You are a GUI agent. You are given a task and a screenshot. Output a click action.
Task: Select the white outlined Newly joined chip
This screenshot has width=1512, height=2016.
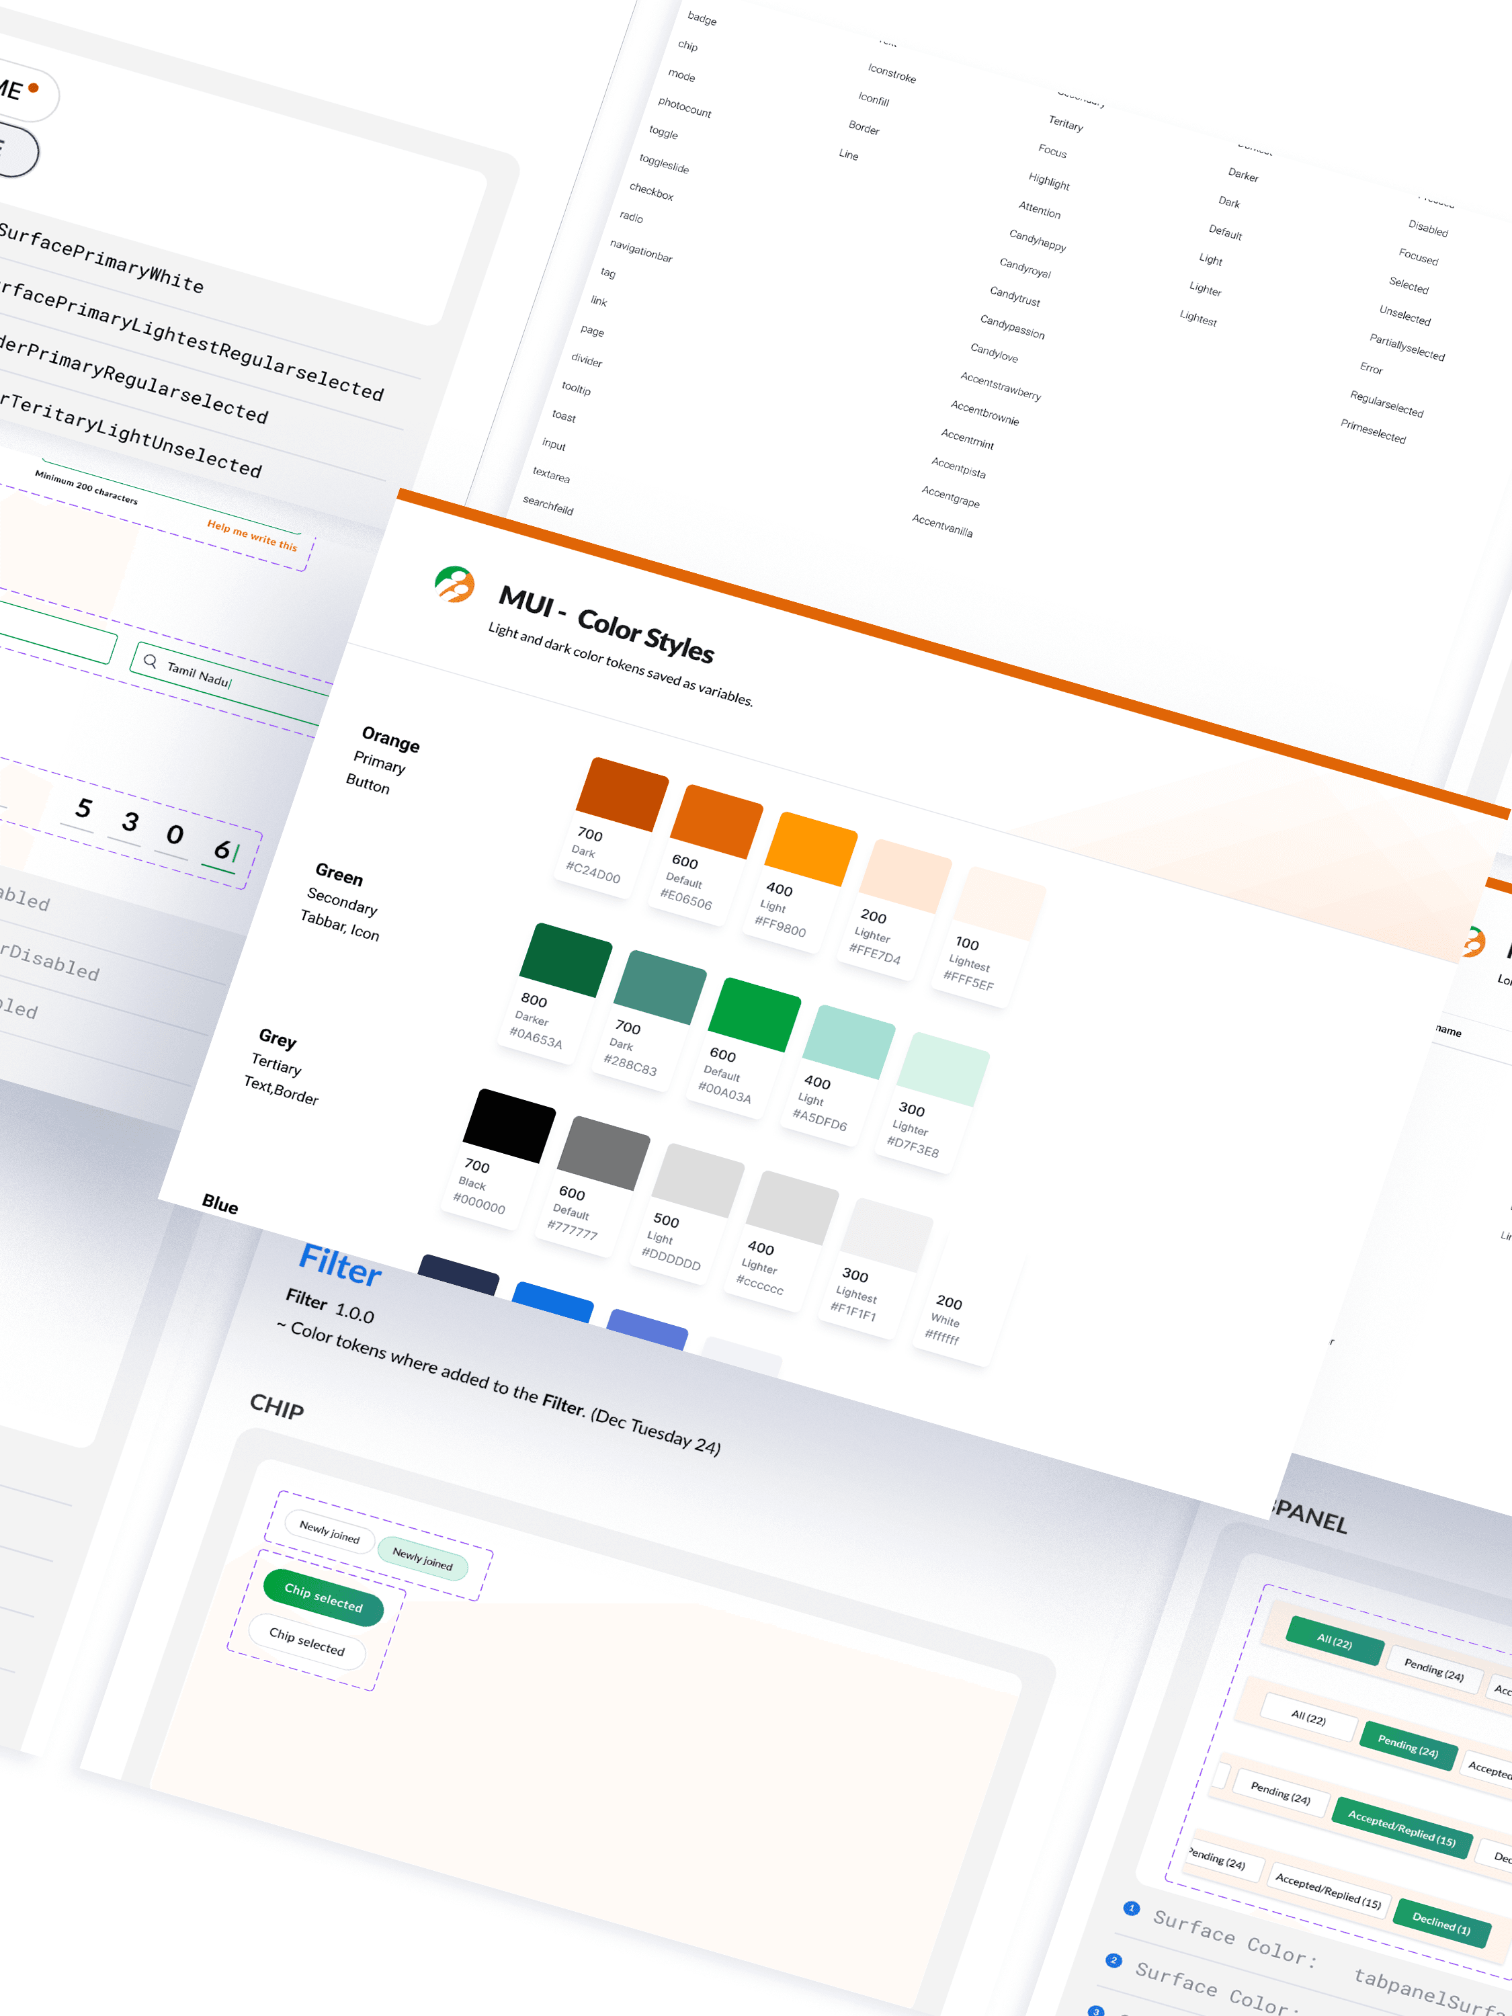coord(329,1531)
